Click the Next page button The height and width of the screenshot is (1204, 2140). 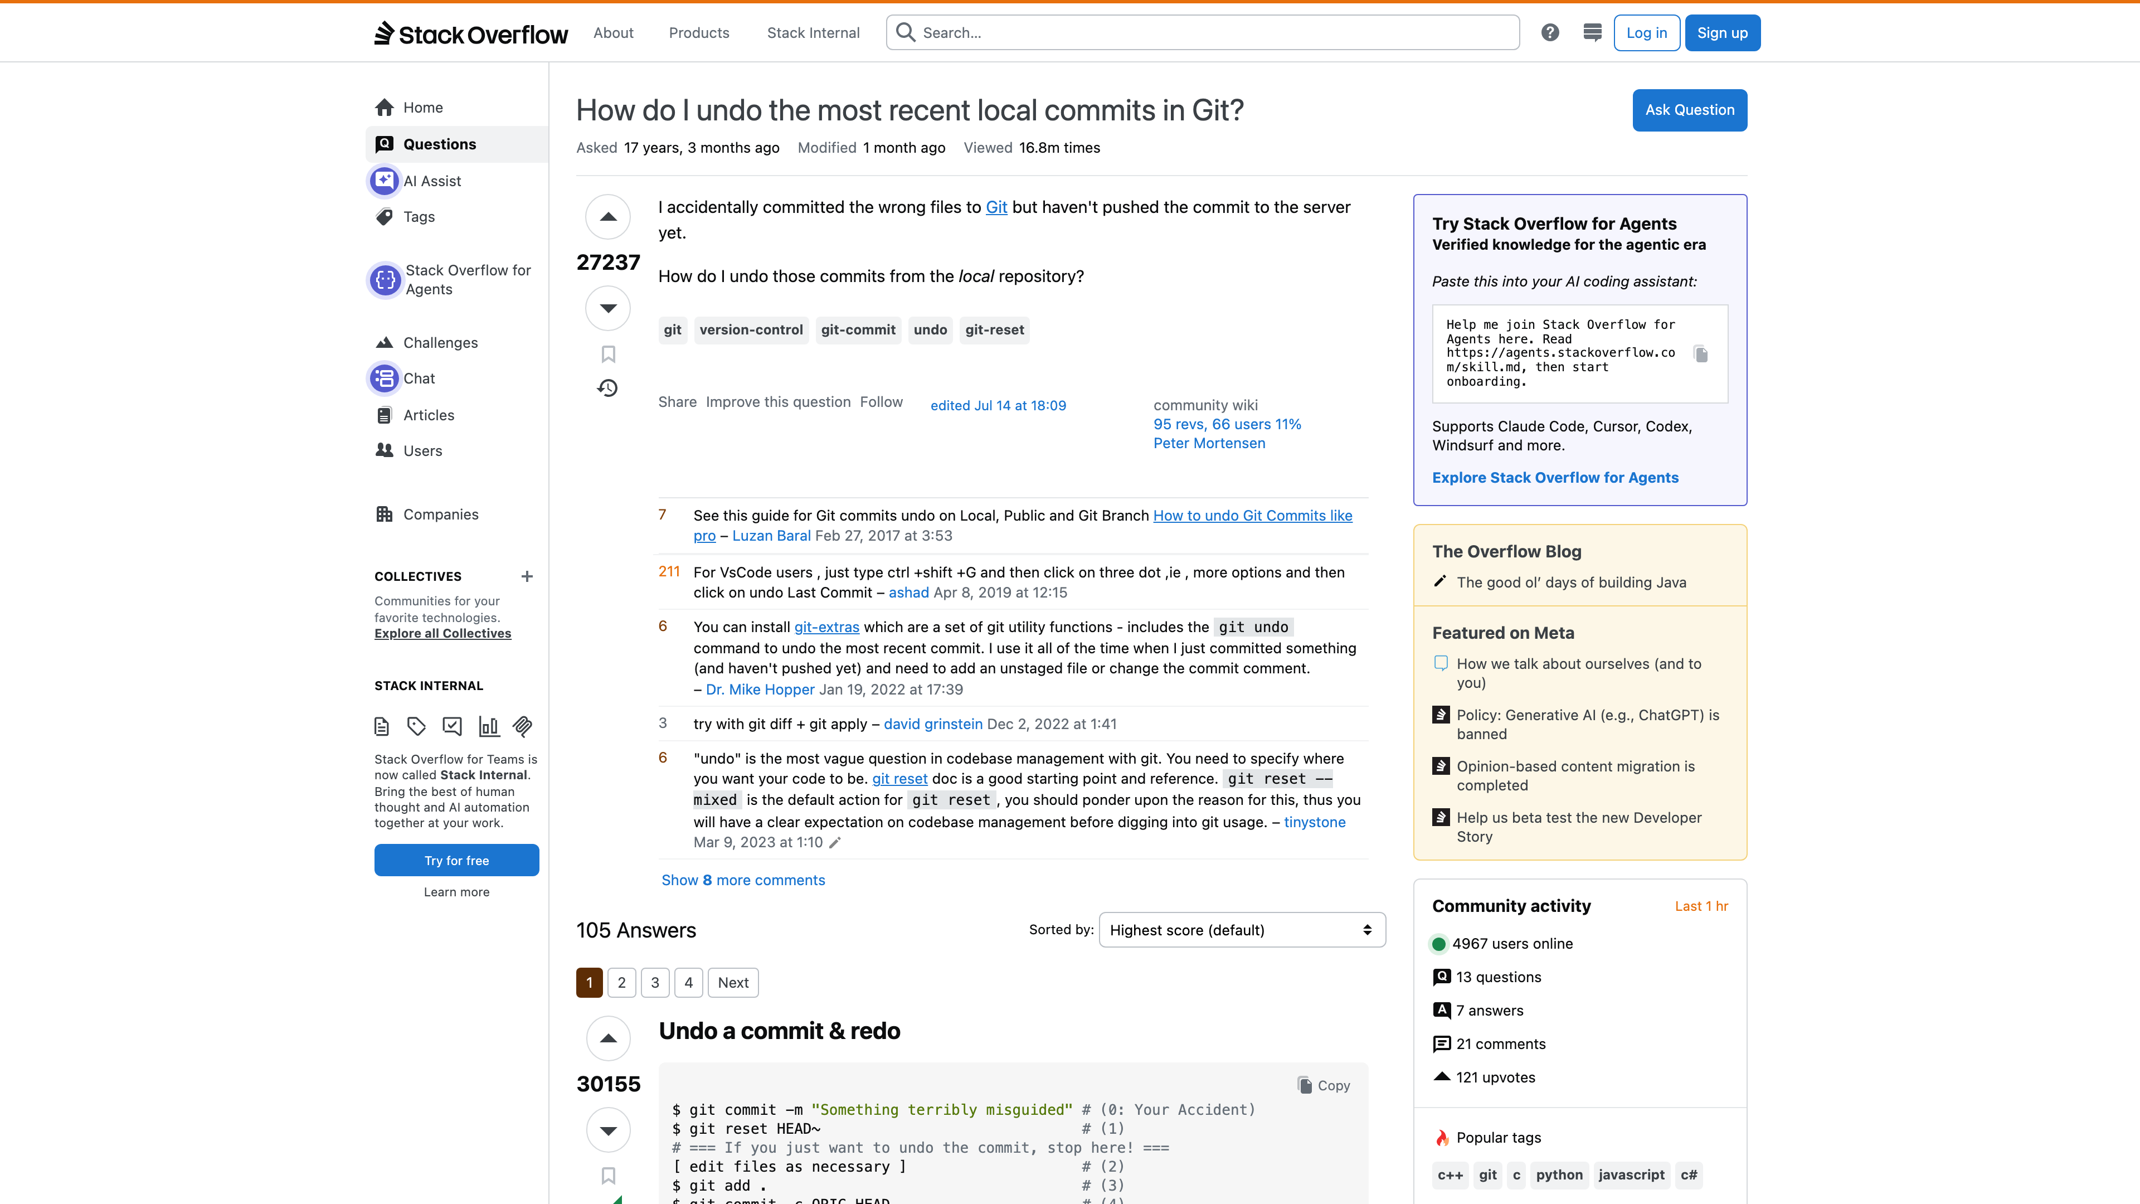pos(733,983)
